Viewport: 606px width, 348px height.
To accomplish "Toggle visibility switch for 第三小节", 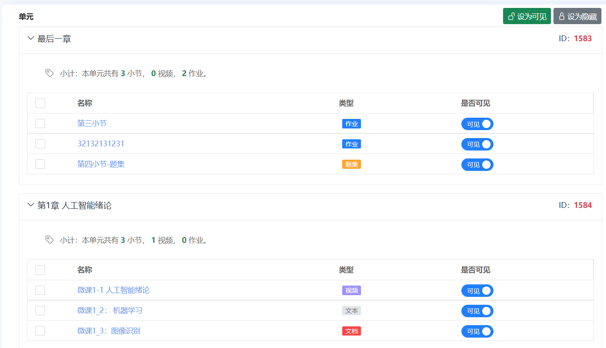I will (477, 124).
